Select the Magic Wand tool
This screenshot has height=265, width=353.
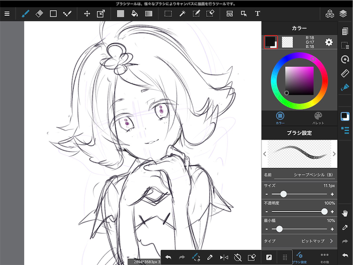point(182,14)
